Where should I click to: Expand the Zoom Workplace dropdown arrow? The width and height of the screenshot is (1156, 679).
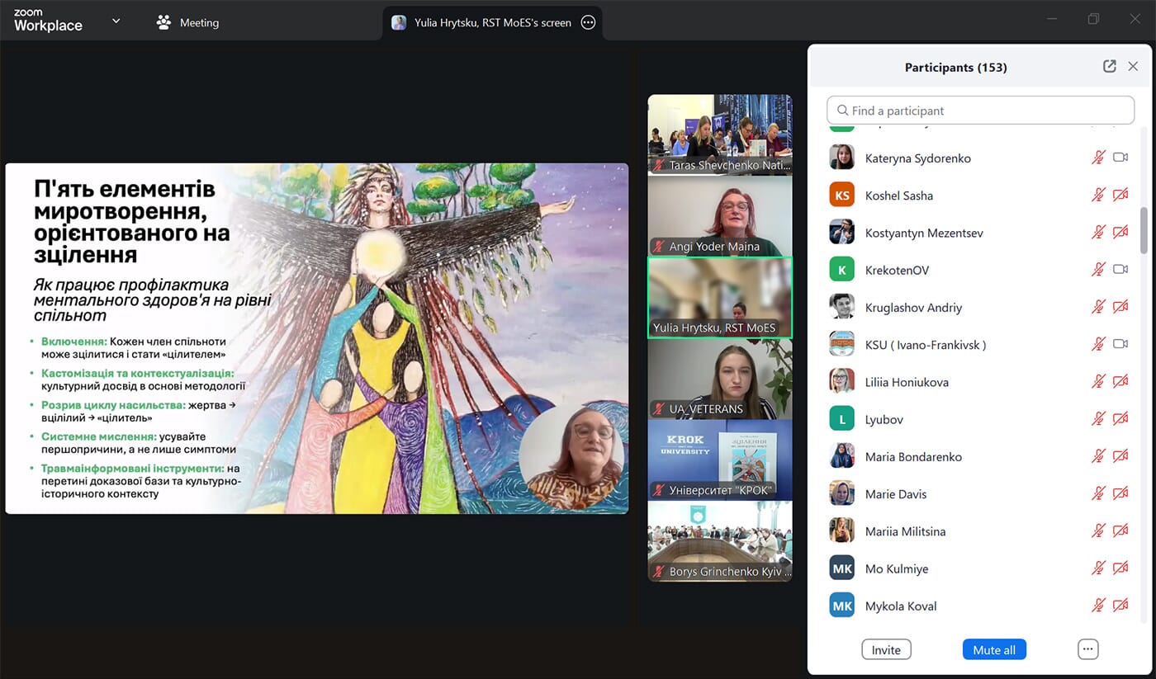[116, 21]
